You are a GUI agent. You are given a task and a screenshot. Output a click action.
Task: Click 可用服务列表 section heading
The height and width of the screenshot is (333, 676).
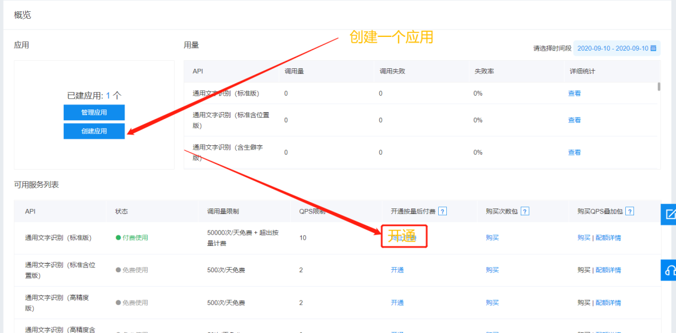(36, 185)
